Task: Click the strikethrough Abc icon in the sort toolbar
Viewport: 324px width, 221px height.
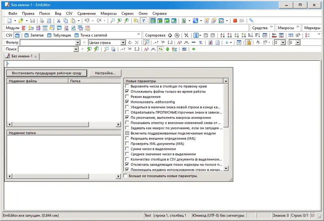Action: [x=274, y=35]
